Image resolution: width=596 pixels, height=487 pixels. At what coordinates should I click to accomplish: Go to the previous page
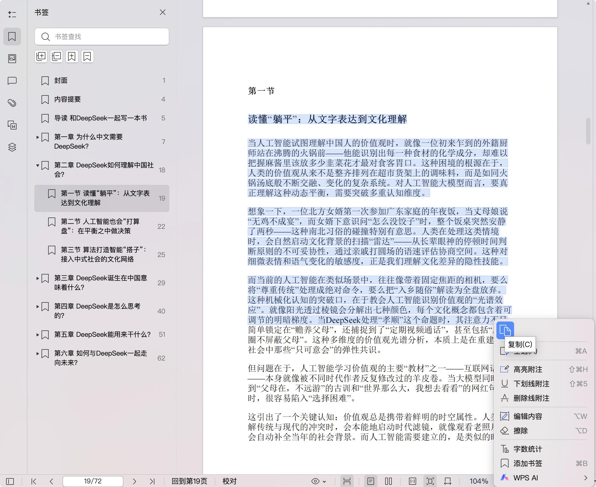point(51,481)
